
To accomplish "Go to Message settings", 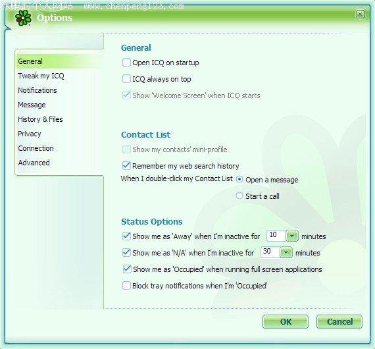I will (32, 105).
